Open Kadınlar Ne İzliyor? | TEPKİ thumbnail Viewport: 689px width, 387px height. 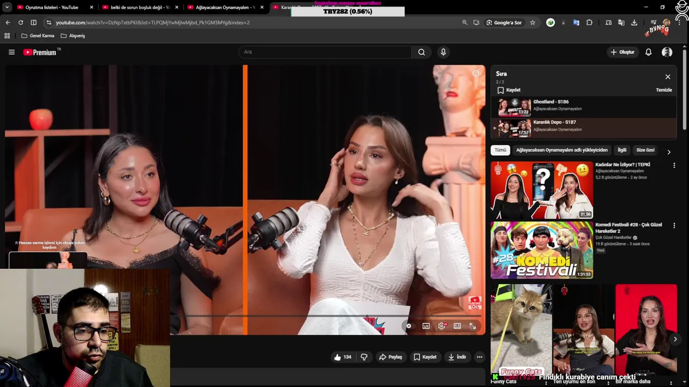click(542, 190)
